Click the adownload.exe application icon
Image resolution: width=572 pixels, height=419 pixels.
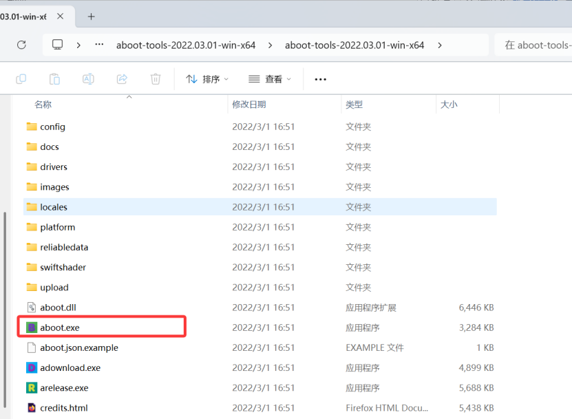tap(32, 367)
